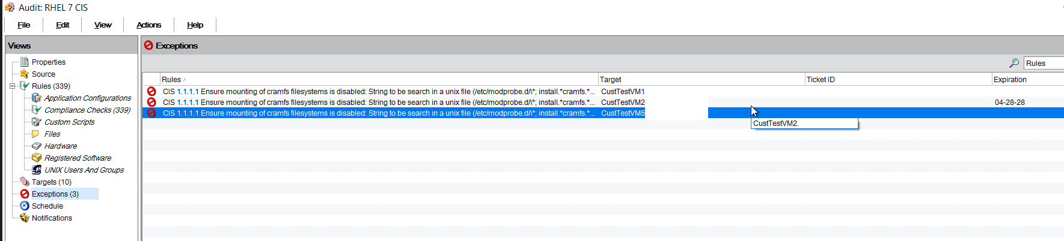Select CIS 1.1.1.1 rule text for CustTestVM1
Image resolution: width=1064 pixels, height=241 pixels.
point(379,91)
